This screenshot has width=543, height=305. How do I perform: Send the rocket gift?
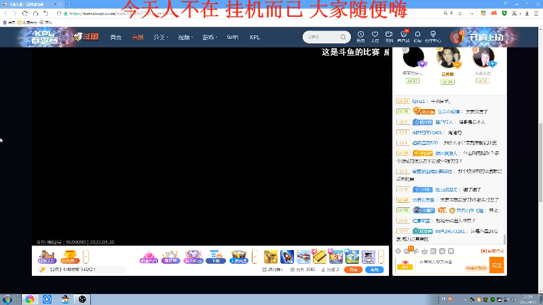tap(287, 257)
